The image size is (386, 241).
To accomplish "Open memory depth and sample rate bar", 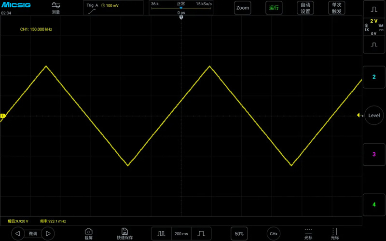I will 181,8.
